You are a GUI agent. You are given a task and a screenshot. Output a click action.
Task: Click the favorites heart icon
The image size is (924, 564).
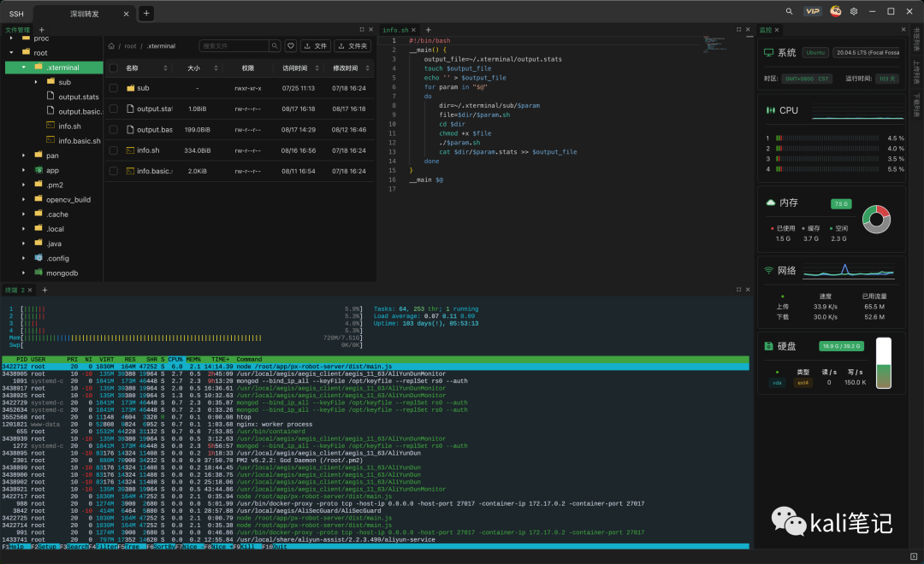pos(291,46)
